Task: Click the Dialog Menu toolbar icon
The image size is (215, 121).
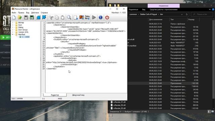Action: tap(87, 17)
